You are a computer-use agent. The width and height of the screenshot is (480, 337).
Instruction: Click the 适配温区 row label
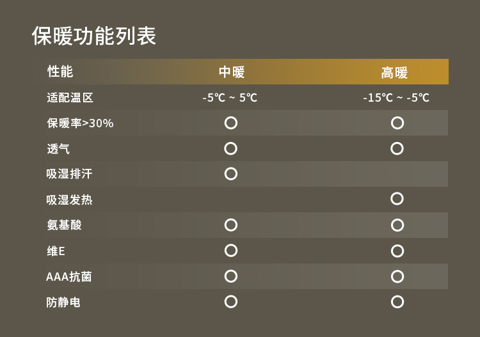coord(70,98)
